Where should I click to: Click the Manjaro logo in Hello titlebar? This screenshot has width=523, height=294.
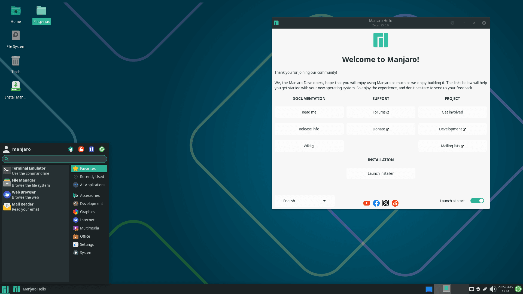[x=276, y=23]
